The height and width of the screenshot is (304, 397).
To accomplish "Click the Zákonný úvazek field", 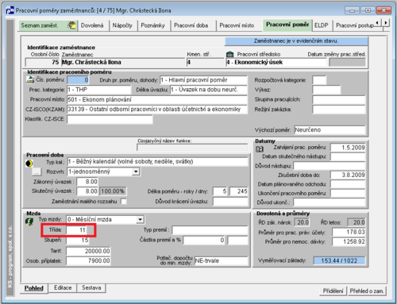I will pos(87,182).
